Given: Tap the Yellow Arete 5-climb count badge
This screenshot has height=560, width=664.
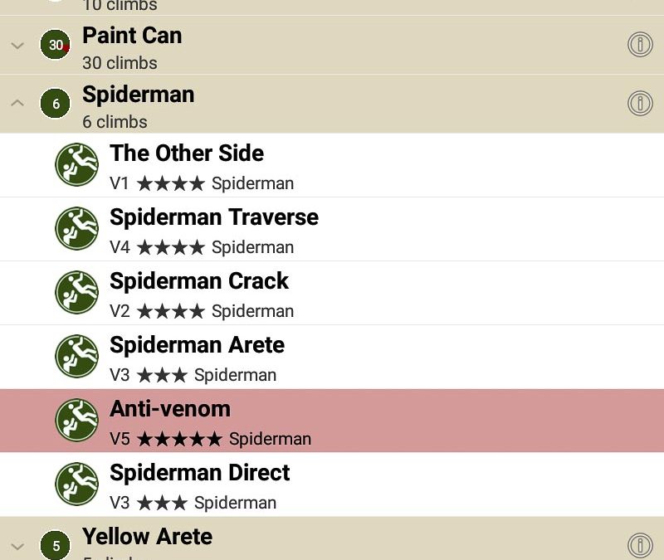Looking at the screenshot, I should 56,546.
